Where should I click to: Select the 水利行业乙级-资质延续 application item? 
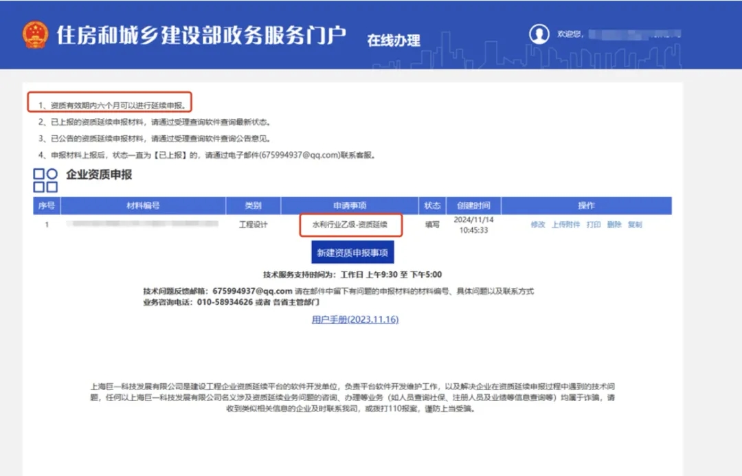click(350, 224)
